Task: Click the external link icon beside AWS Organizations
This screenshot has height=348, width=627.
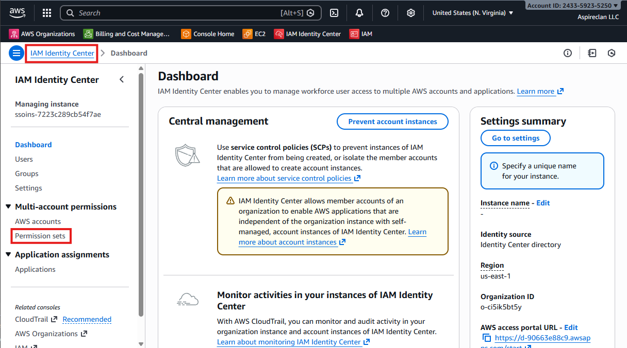Action: [x=84, y=334]
